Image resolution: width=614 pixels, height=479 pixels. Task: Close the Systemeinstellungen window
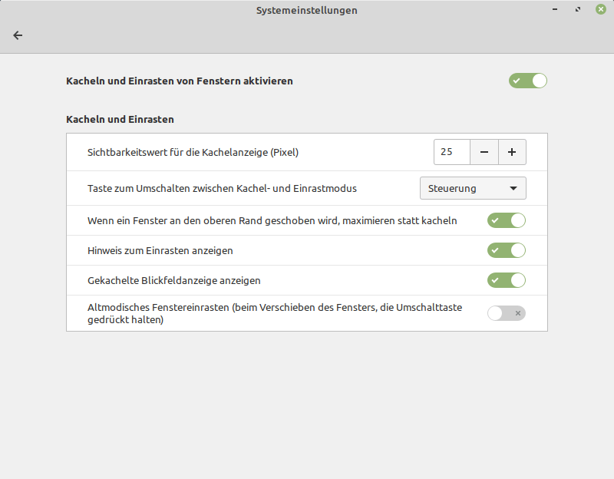tap(601, 9)
